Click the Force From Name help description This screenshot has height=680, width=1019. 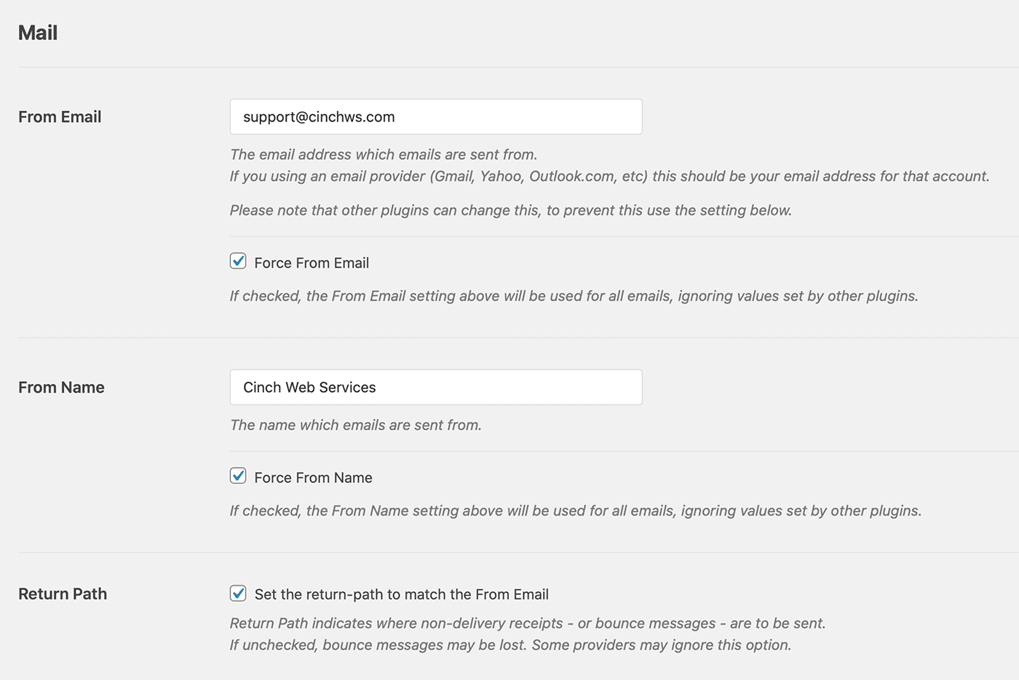pos(575,511)
